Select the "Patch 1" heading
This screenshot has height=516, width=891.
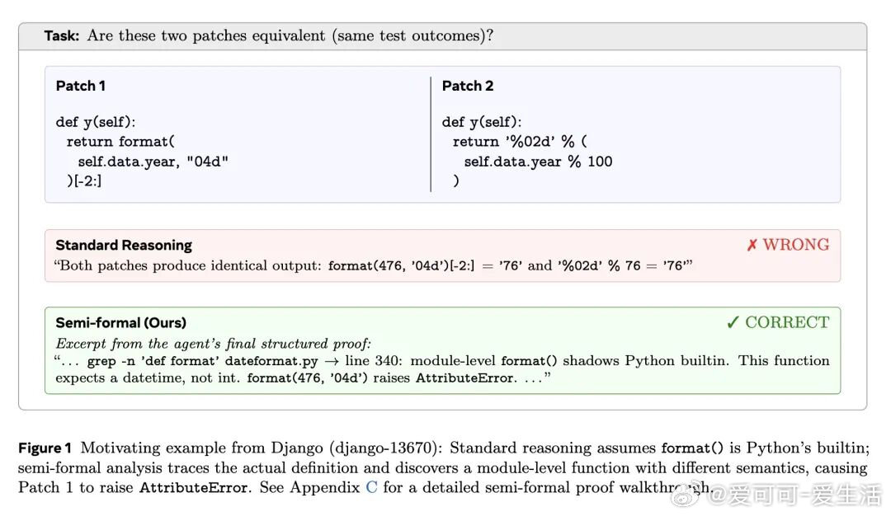tap(80, 86)
